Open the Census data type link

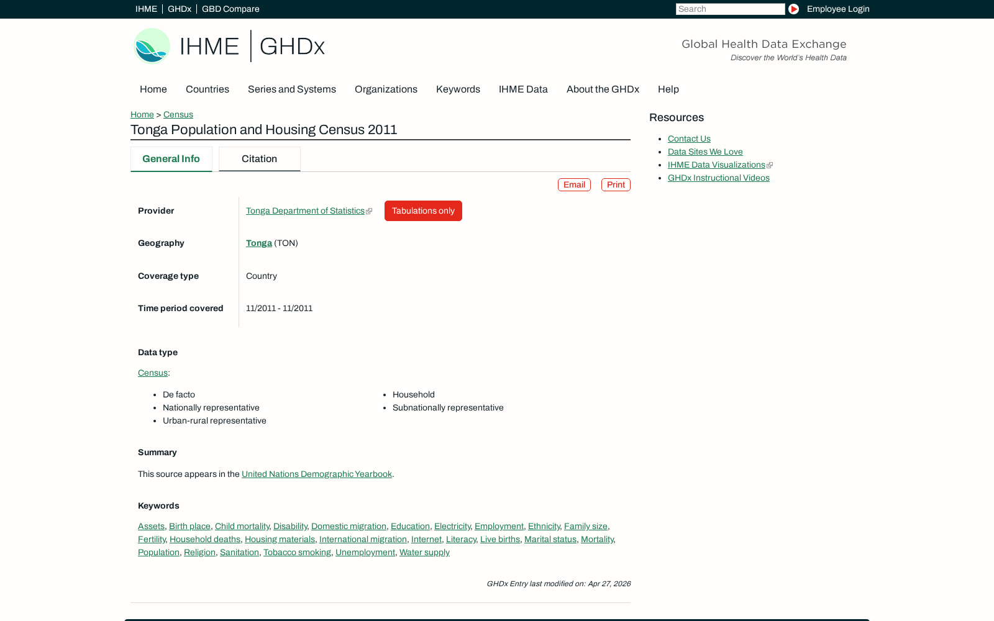click(x=153, y=373)
